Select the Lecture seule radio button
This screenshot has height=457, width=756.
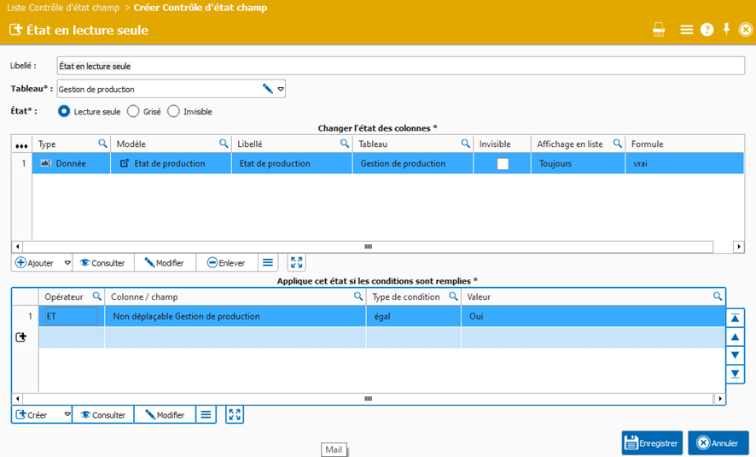click(x=64, y=111)
